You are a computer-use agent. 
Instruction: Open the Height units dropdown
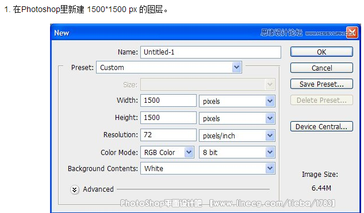coord(237,118)
